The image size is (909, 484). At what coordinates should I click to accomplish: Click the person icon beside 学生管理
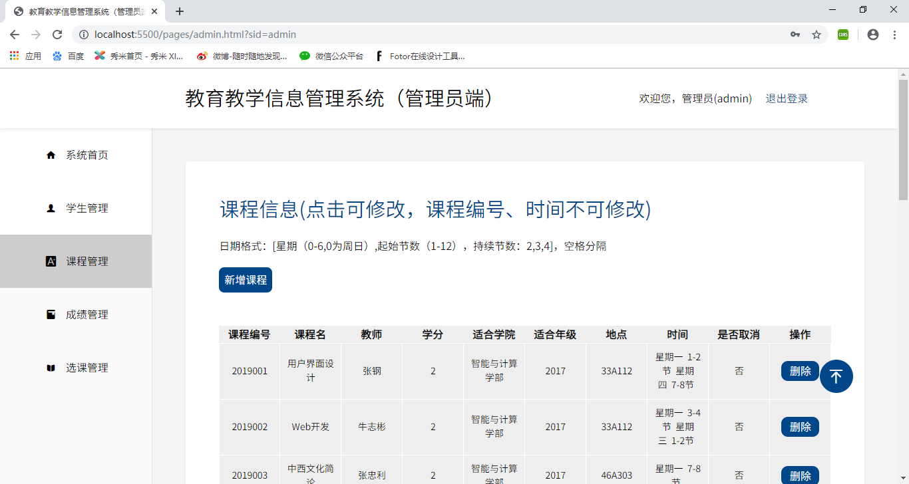[51, 208]
